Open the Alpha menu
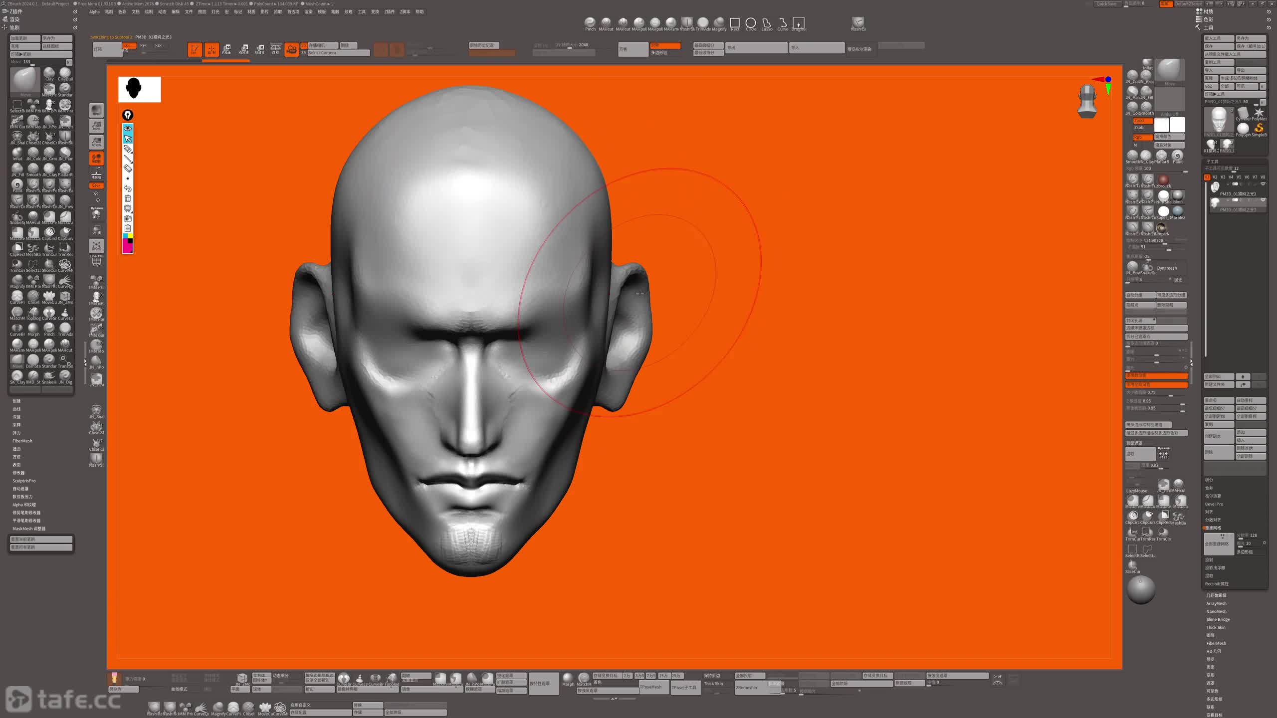This screenshot has height=718, width=1277. coord(94,12)
